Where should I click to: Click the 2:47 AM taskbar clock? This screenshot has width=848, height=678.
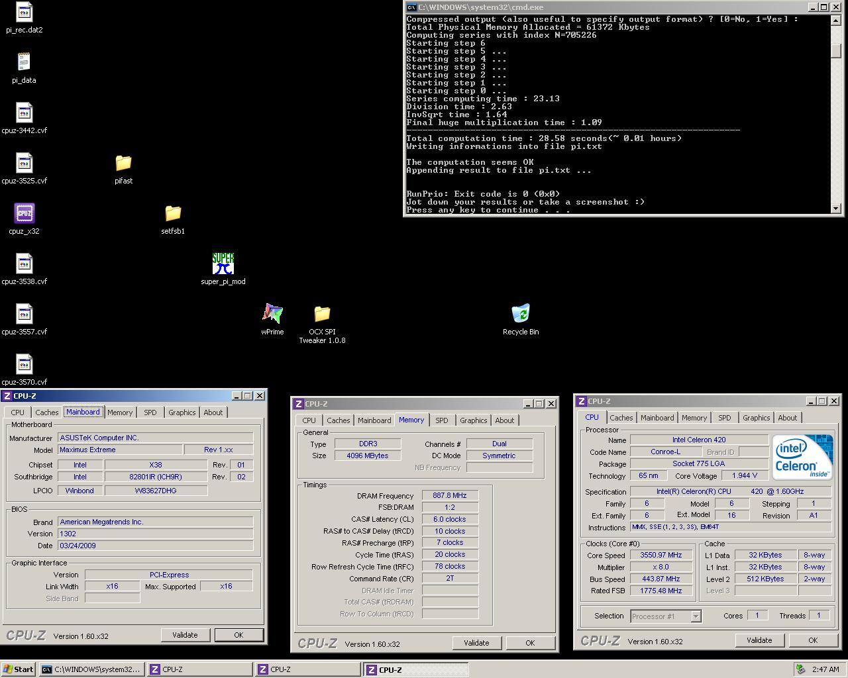(x=825, y=669)
